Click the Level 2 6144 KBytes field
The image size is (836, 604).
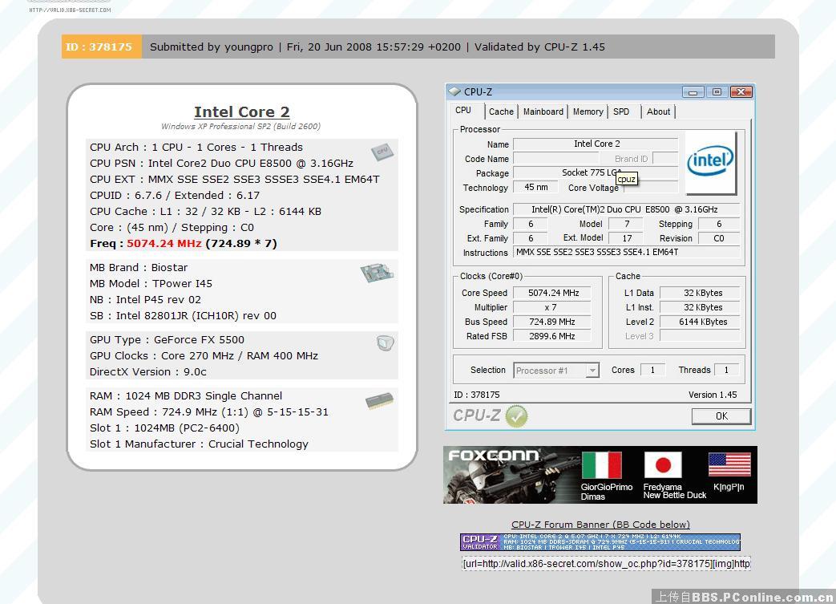[701, 322]
